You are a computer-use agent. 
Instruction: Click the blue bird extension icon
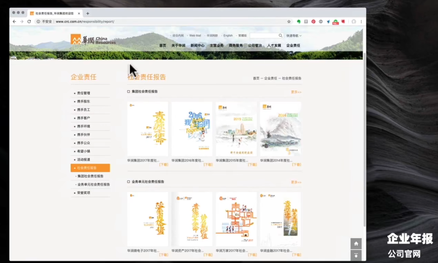point(328,22)
